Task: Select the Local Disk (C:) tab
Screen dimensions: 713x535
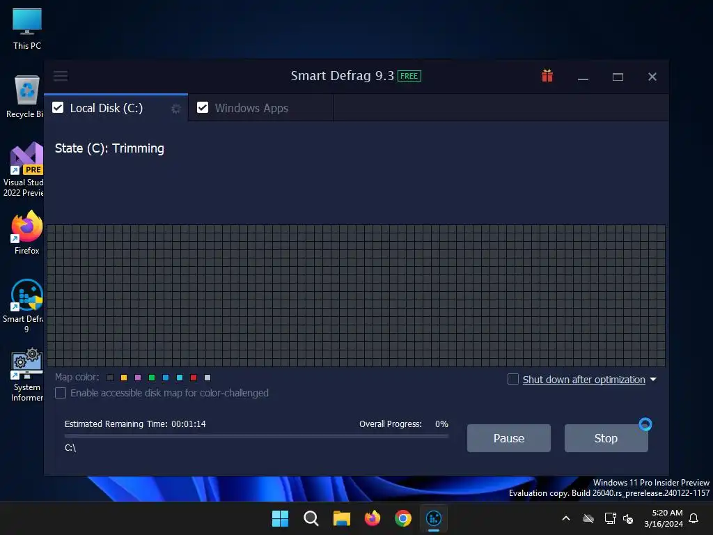Action: (x=116, y=108)
